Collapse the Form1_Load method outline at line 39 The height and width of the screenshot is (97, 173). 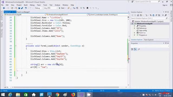16,46
